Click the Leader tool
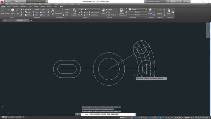211x119 pixels. coord(66,12)
